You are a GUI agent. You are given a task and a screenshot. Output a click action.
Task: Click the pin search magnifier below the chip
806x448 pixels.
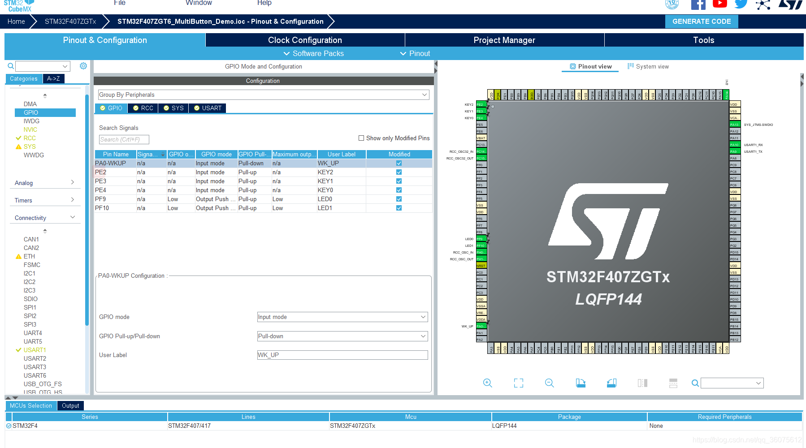695,383
